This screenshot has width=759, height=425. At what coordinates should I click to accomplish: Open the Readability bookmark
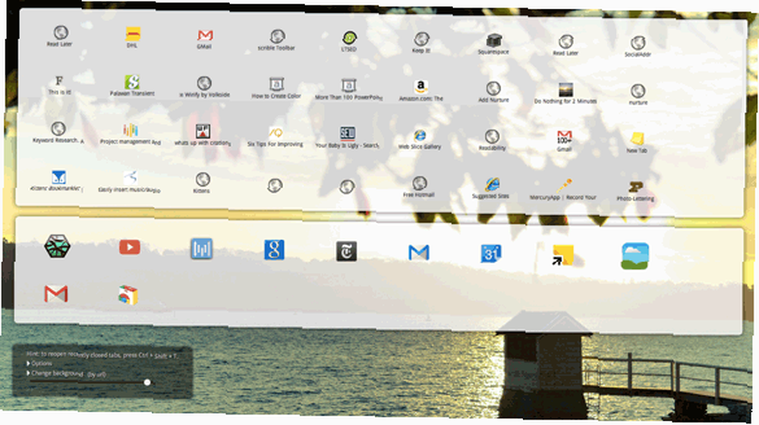coord(493,140)
